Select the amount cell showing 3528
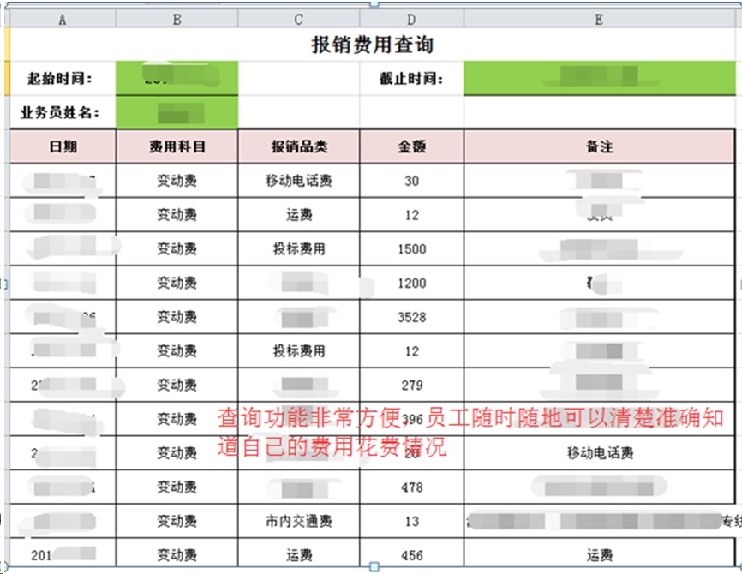This screenshot has width=742, height=574. [x=412, y=317]
